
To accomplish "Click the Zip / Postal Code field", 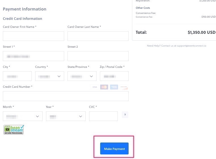I will click(114, 76).
